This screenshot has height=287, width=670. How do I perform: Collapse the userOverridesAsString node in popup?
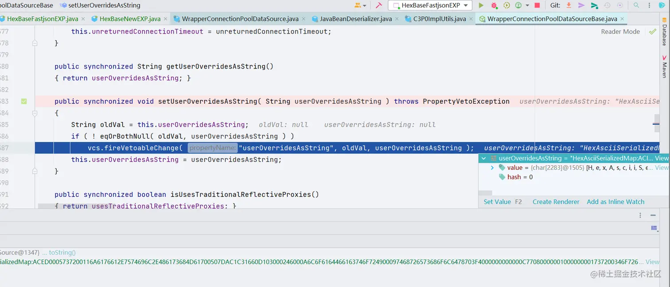click(x=484, y=158)
